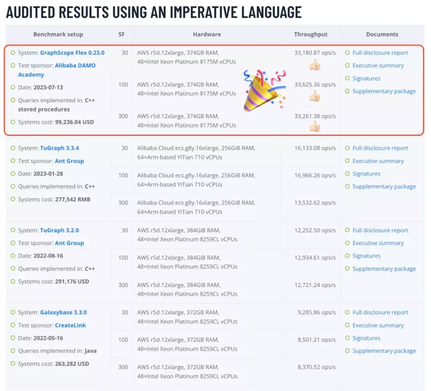The image size is (431, 391).
Task: Open the TuGraph 3.3.4 system link
Action: [x=59, y=148]
